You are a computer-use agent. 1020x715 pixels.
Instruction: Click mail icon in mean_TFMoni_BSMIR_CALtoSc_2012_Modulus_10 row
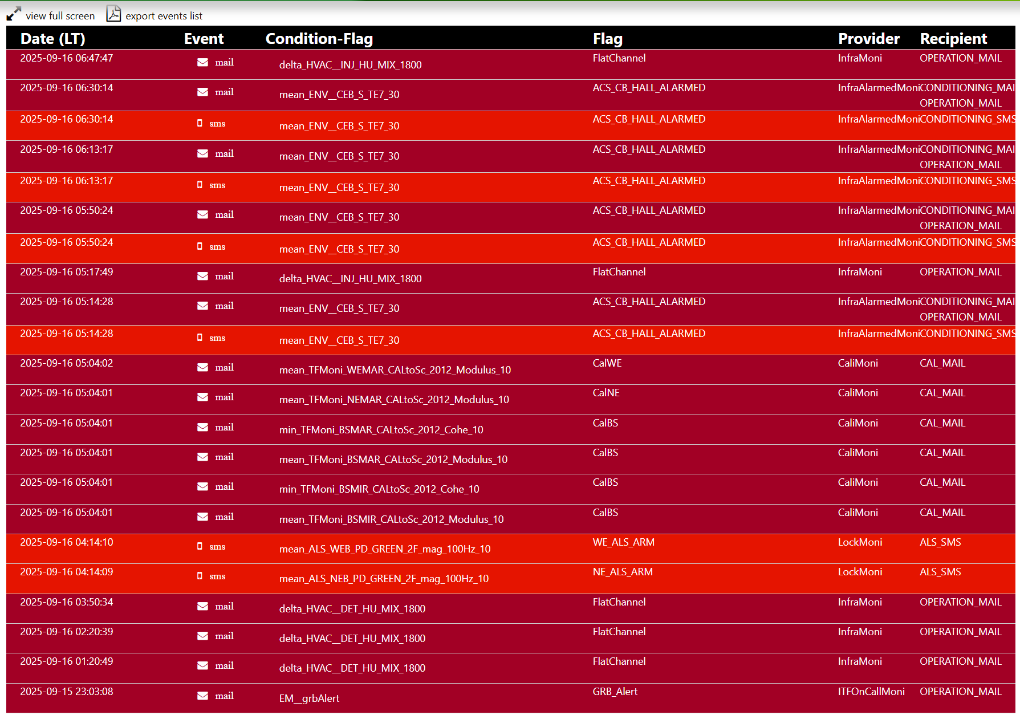click(202, 517)
